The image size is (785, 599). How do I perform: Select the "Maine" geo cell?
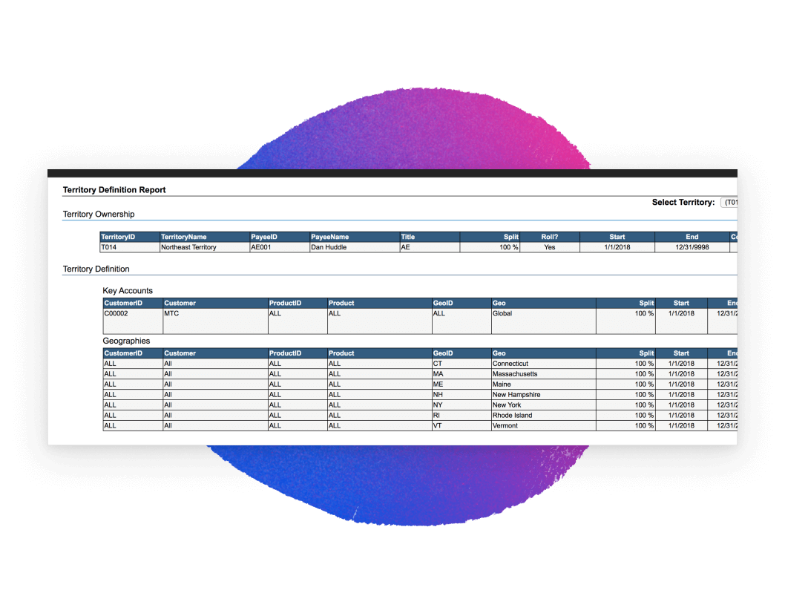point(544,384)
